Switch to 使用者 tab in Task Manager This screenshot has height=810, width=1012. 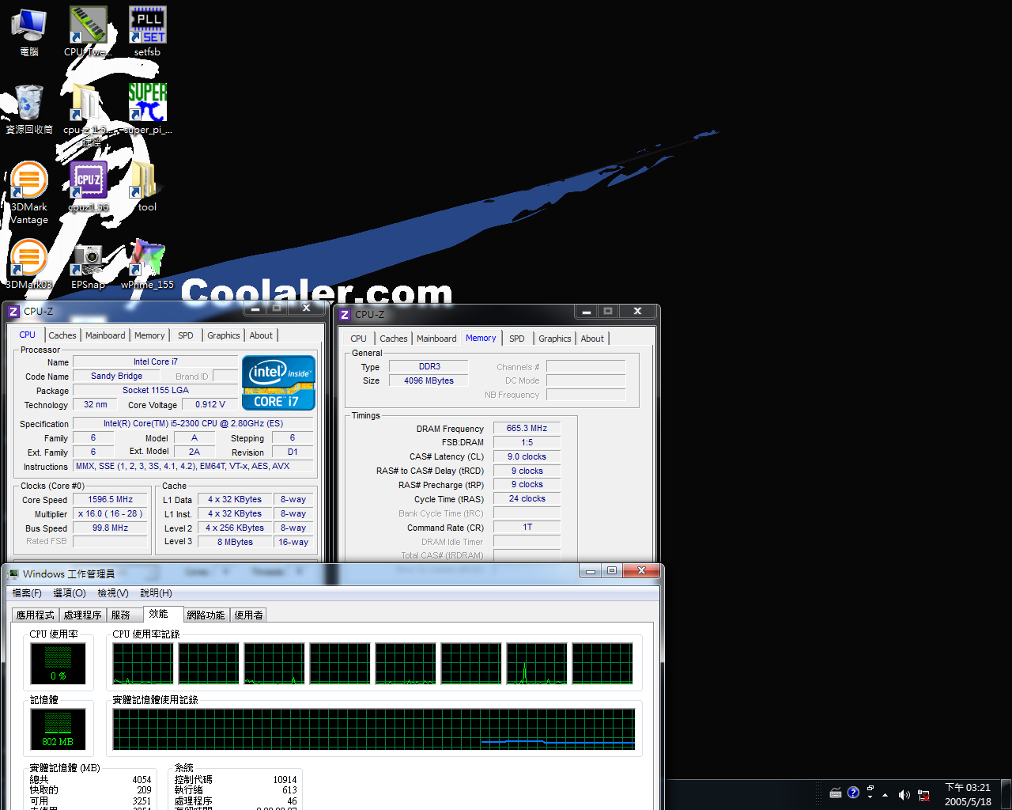(x=249, y=615)
